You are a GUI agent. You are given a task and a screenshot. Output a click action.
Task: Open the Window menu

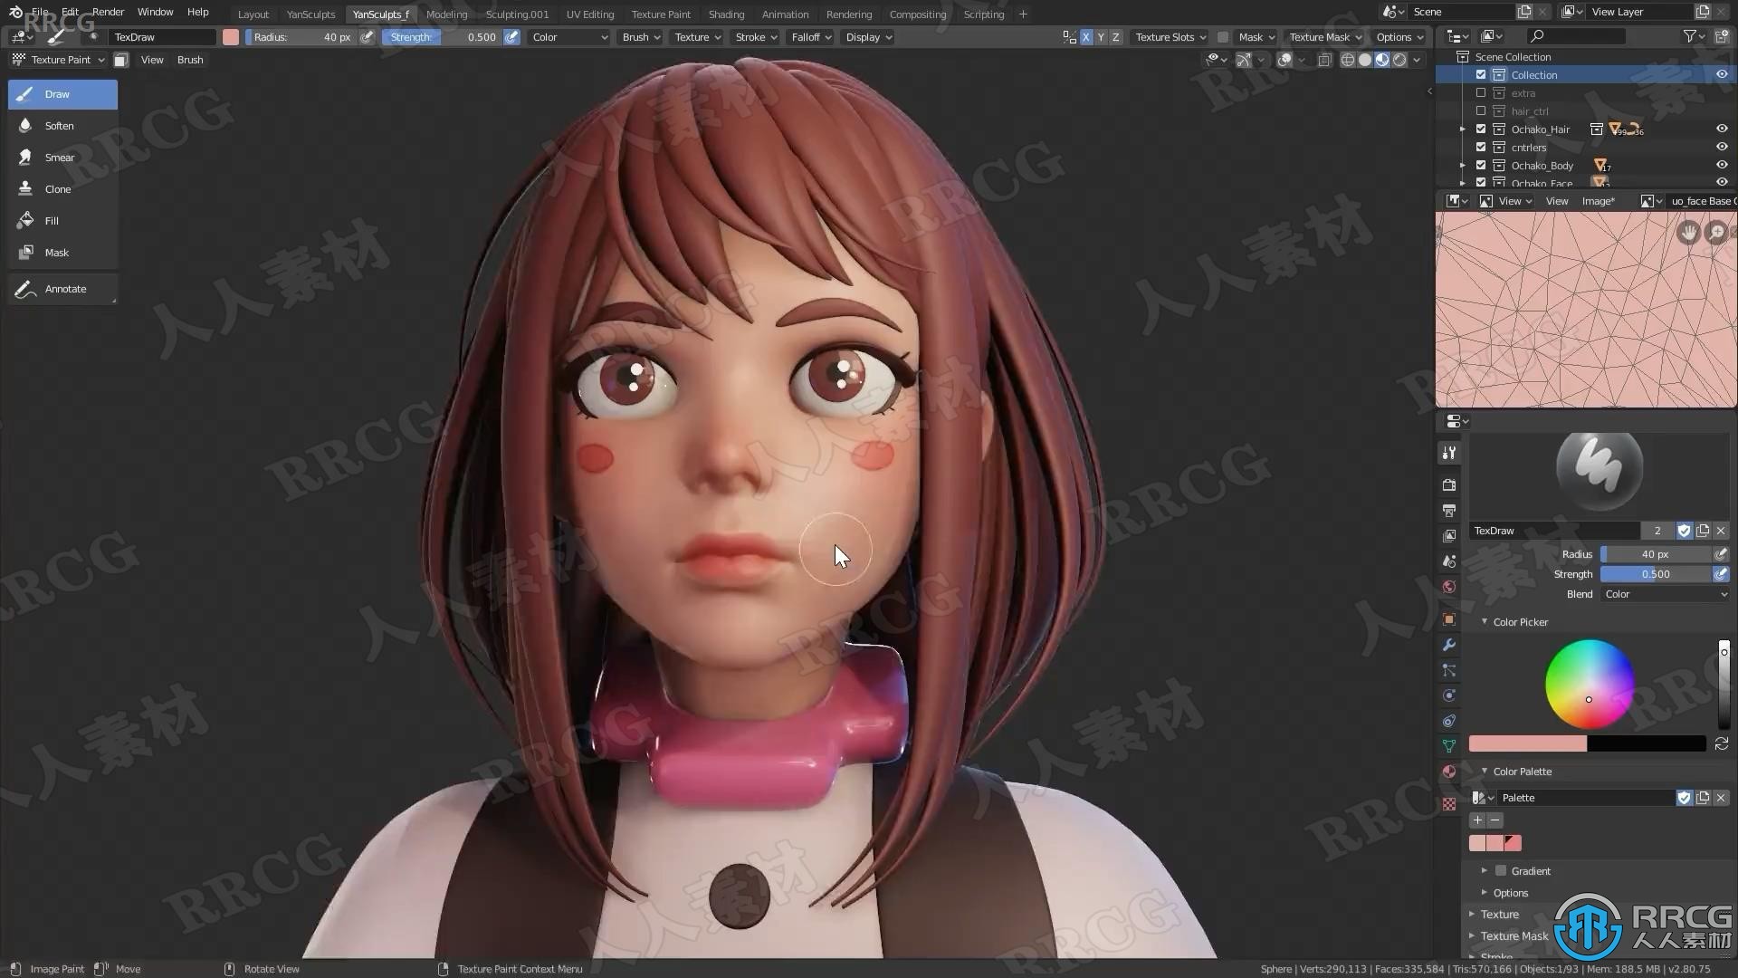pyautogui.click(x=155, y=12)
